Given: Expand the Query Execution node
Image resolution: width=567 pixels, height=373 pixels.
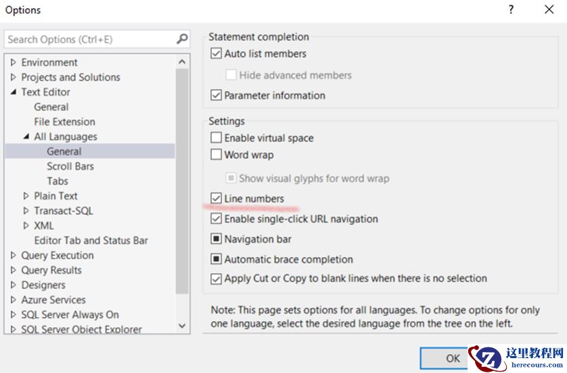Looking at the screenshot, I should click(13, 255).
